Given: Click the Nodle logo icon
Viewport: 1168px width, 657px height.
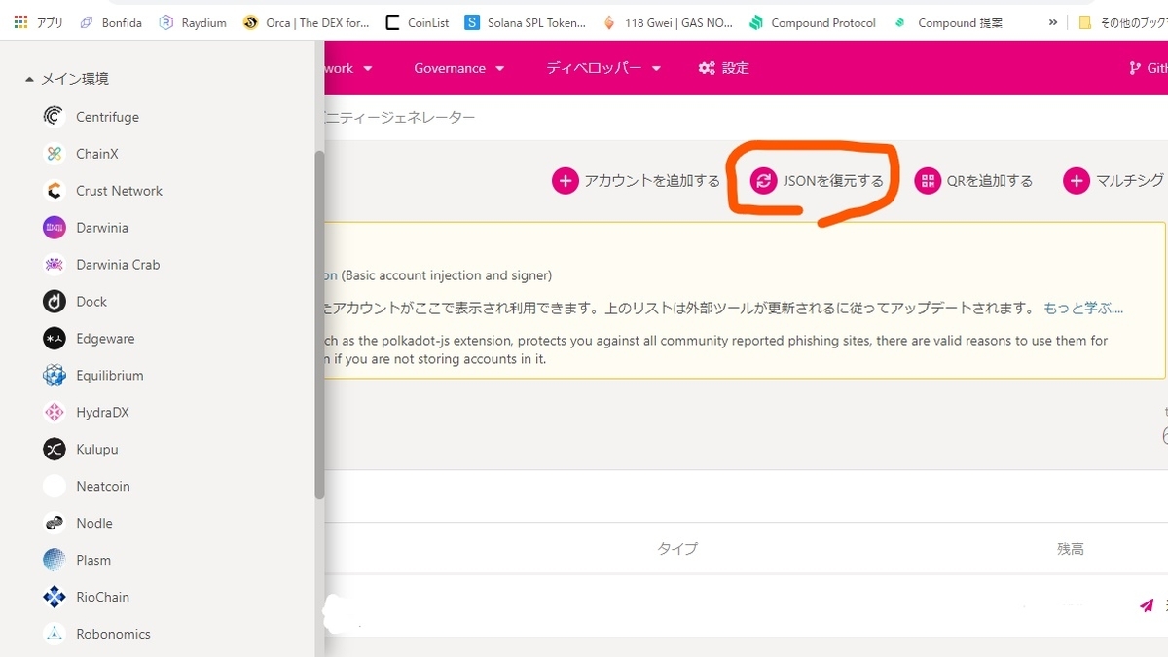Looking at the screenshot, I should pyautogui.click(x=55, y=524).
